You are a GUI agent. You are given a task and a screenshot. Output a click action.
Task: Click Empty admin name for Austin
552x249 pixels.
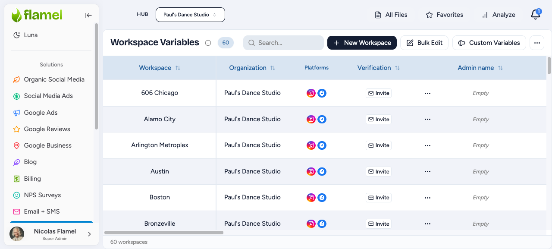click(480, 172)
